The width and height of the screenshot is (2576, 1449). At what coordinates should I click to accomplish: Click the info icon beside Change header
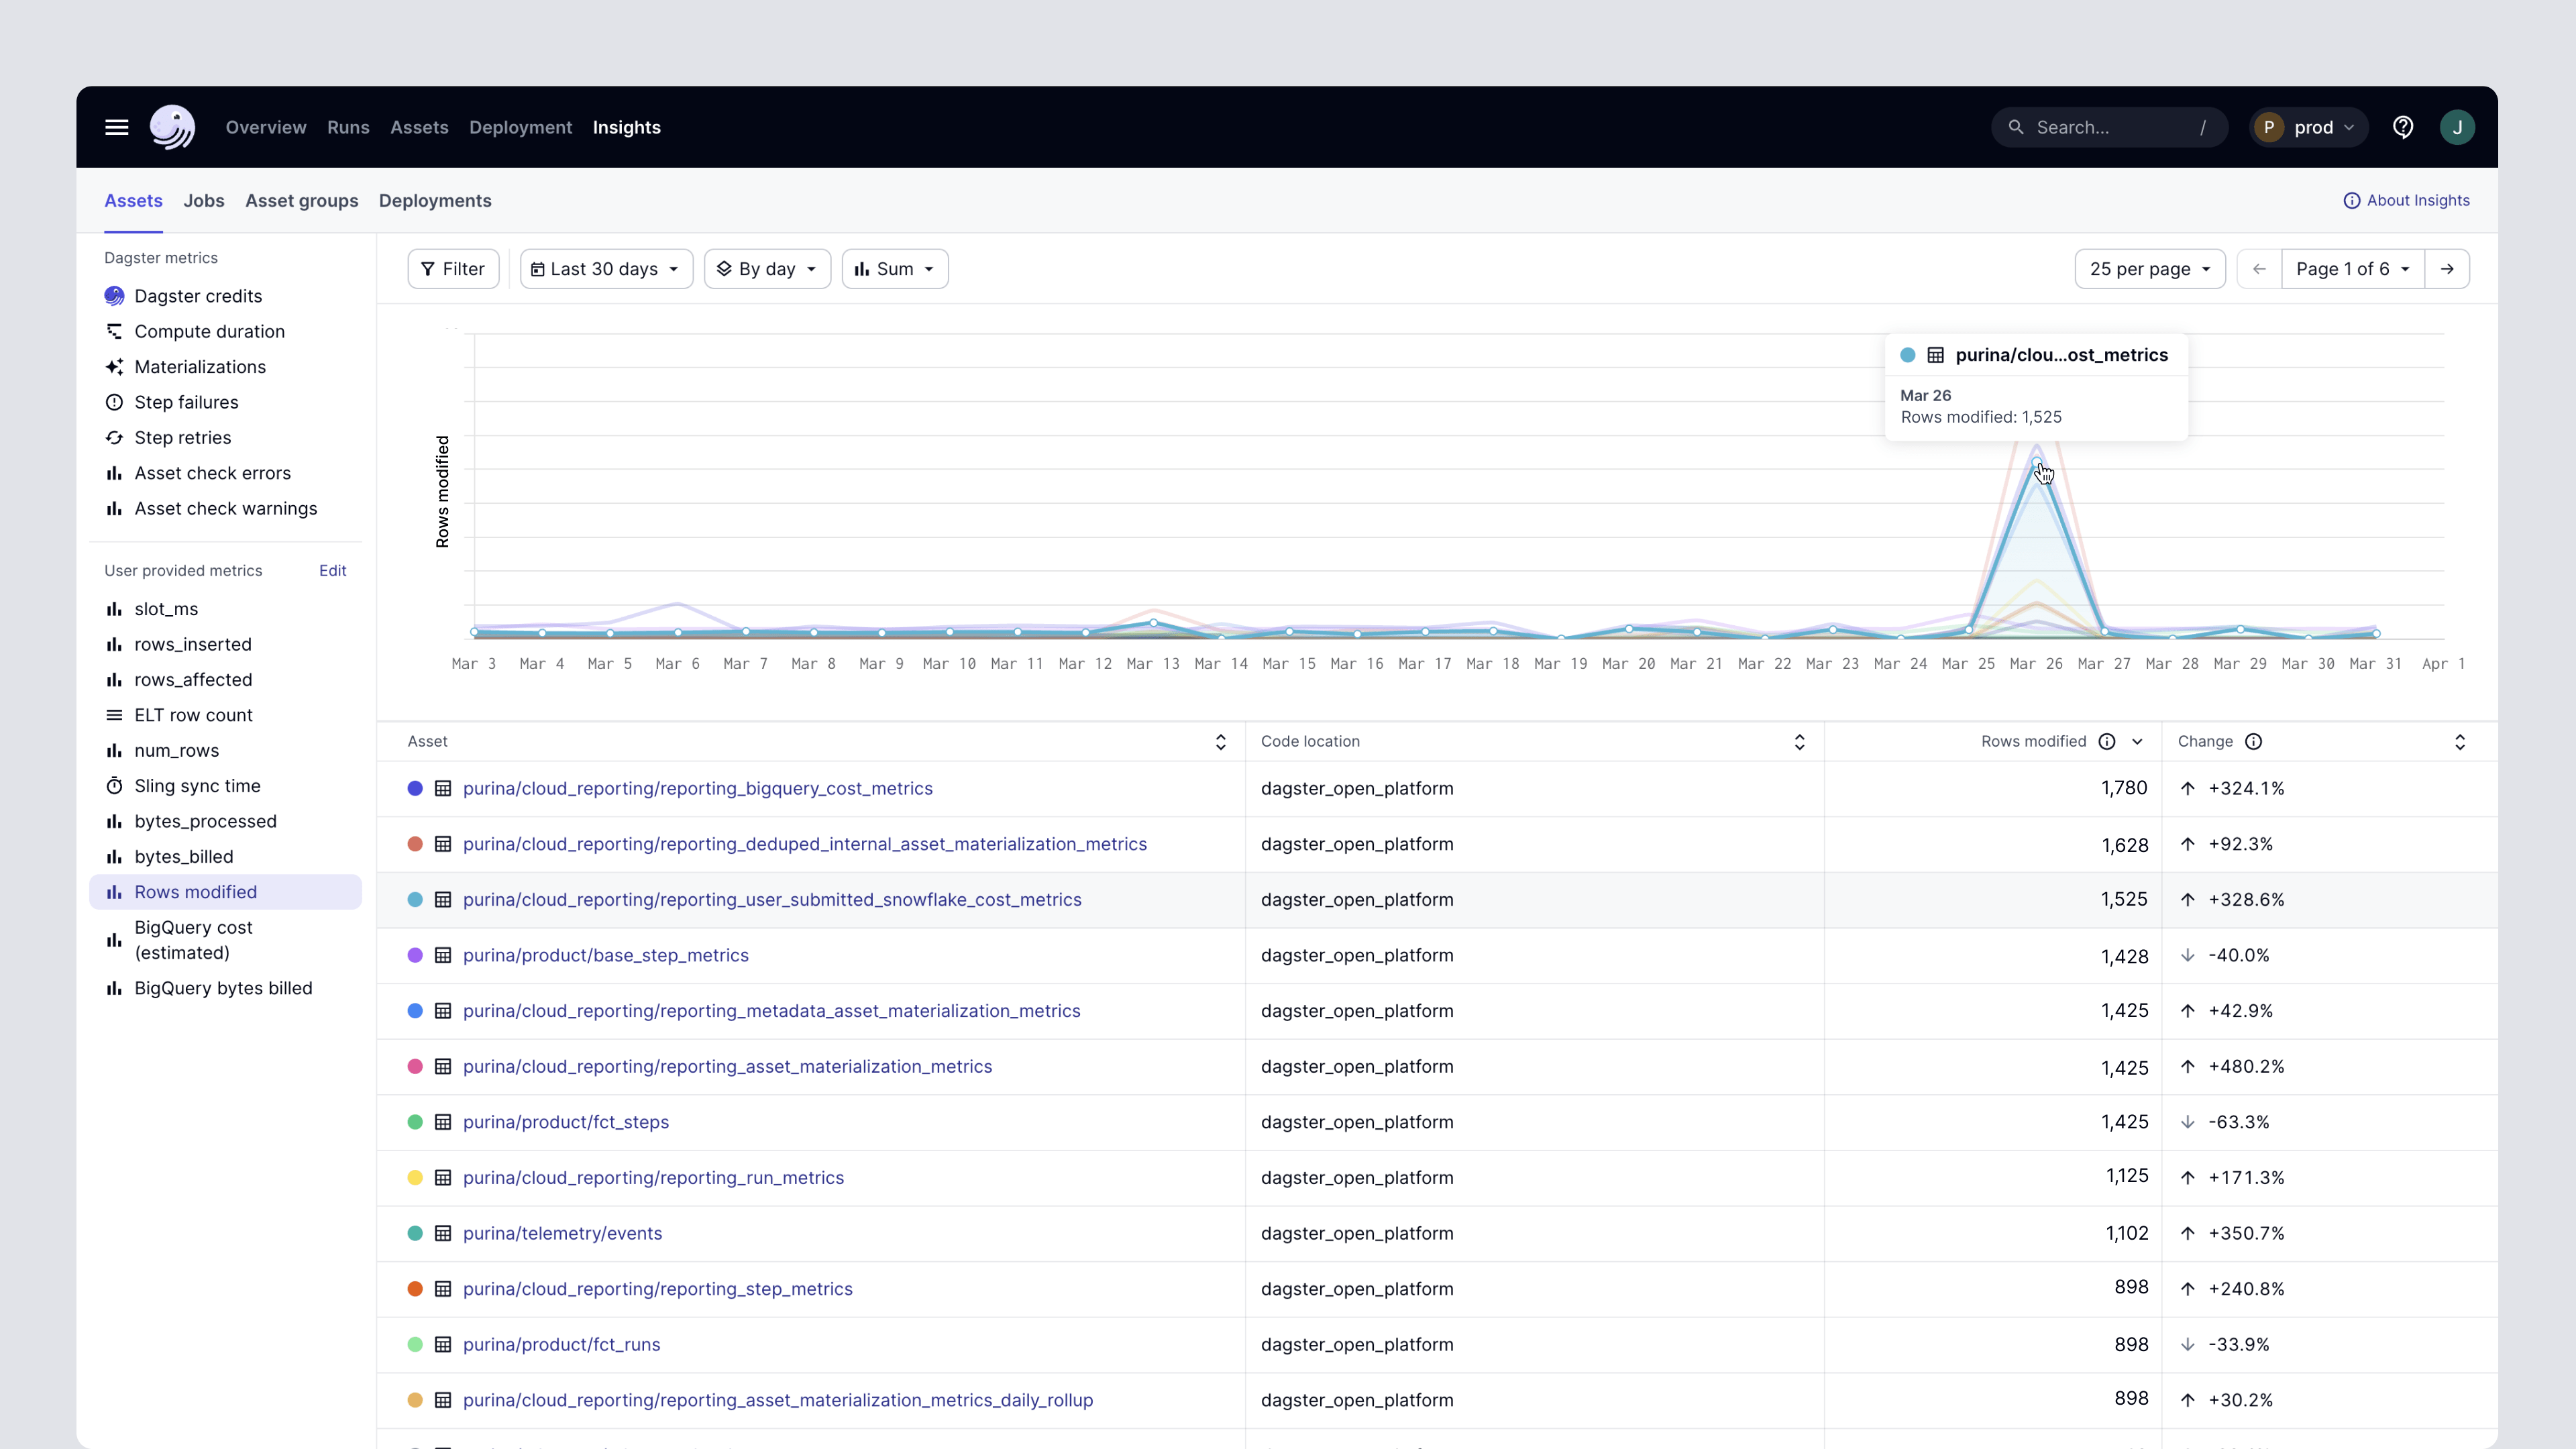[x=2254, y=741]
